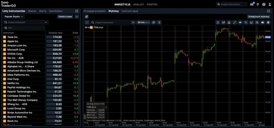Click the instrument list horizontal scrollbar
Image resolution: width=274 pixels, height=128 pixels.
17,125
